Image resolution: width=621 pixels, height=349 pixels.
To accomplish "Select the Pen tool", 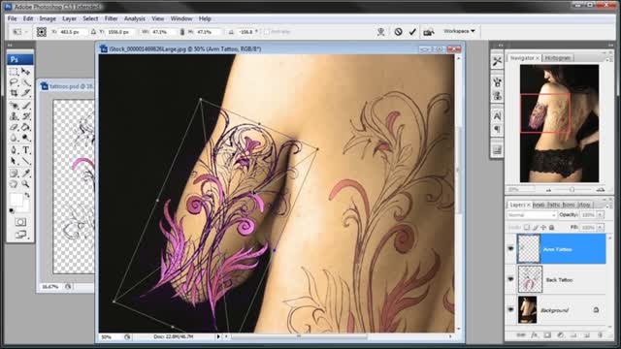I will [14, 150].
